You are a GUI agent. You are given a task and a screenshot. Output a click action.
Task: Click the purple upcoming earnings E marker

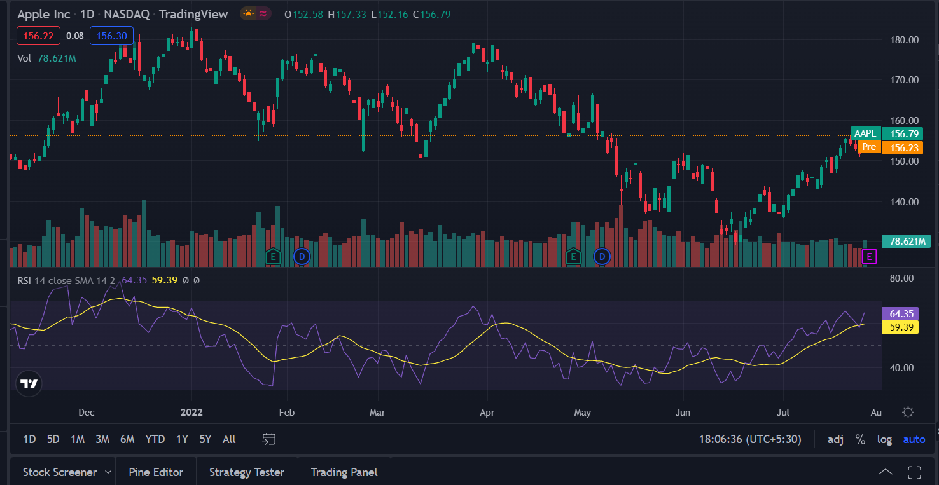pos(869,257)
